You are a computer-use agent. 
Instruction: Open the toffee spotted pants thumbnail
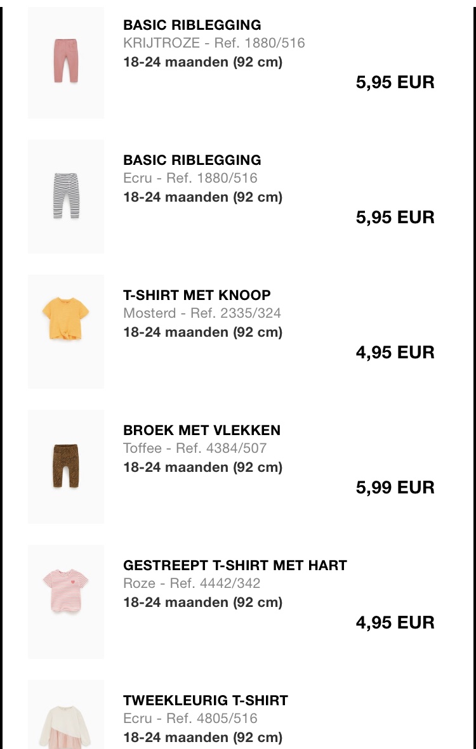click(66, 467)
